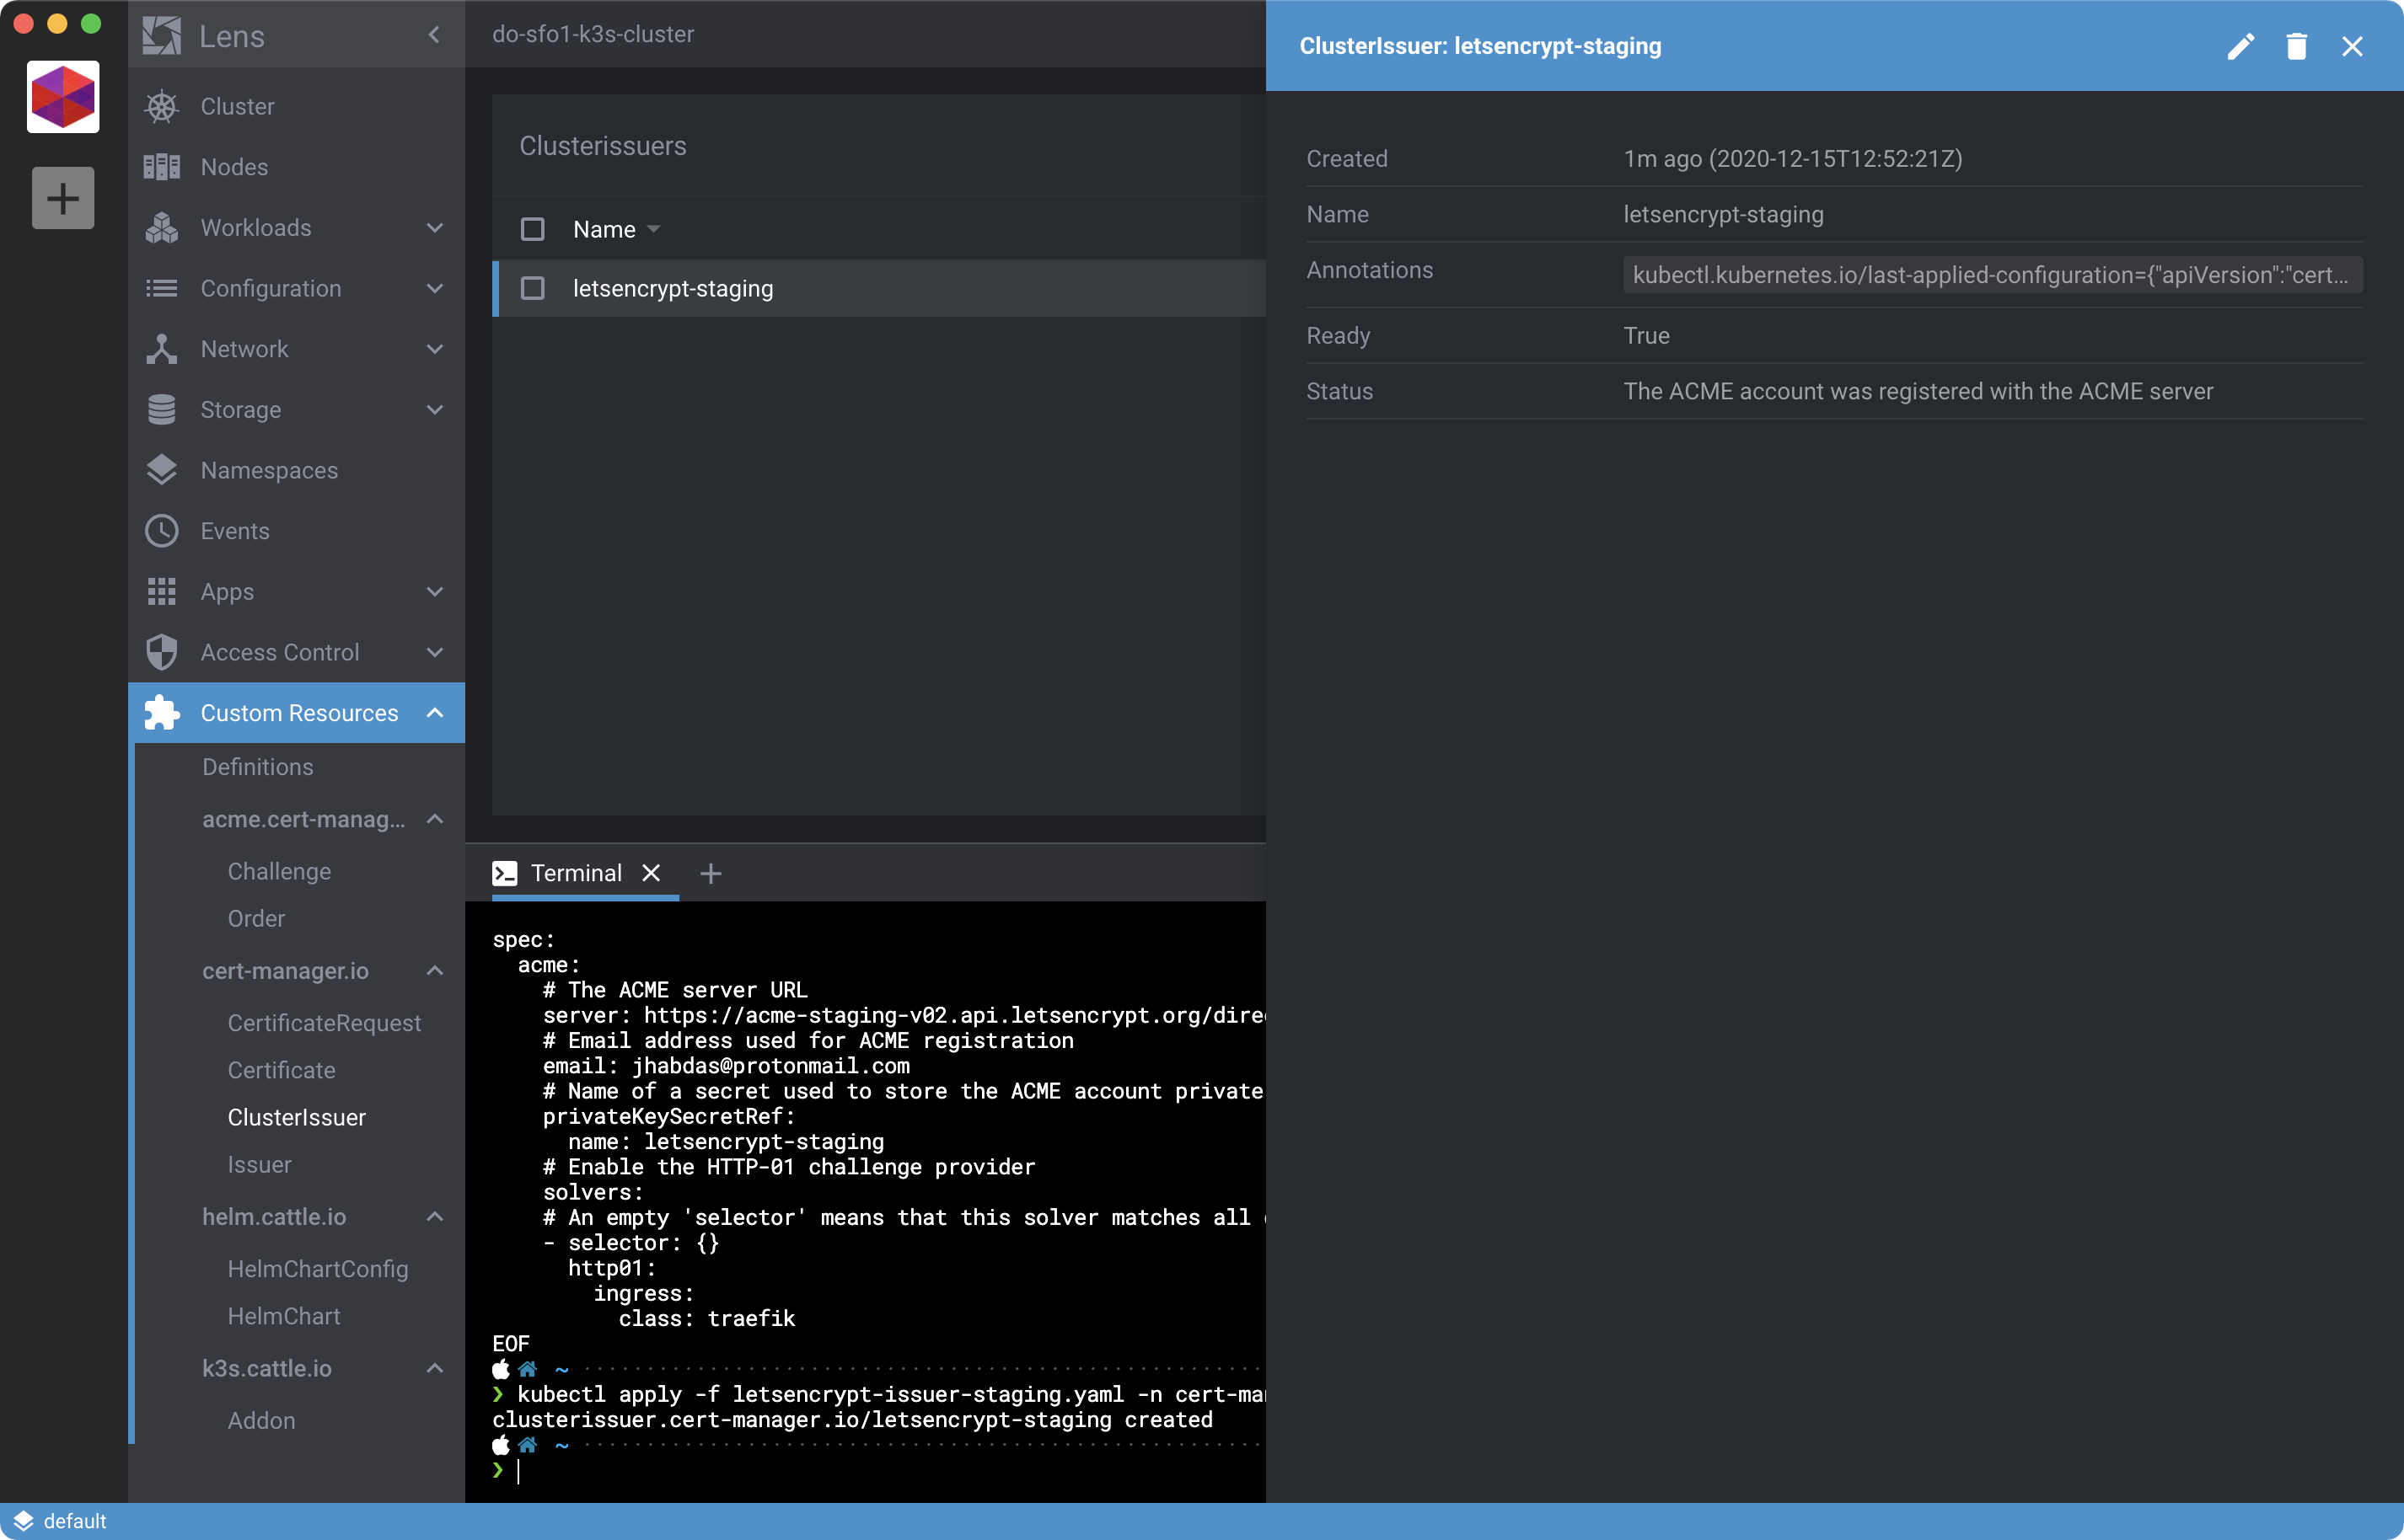Open the Nodes page
The height and width of the screenshot is (1540, 2404).
234,166
